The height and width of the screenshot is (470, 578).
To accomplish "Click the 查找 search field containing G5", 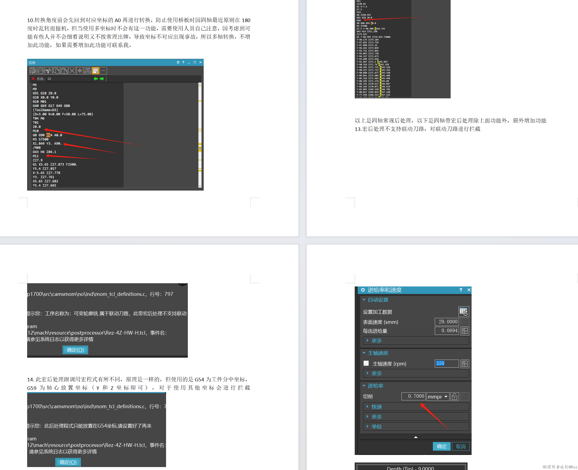I will 69,79.
